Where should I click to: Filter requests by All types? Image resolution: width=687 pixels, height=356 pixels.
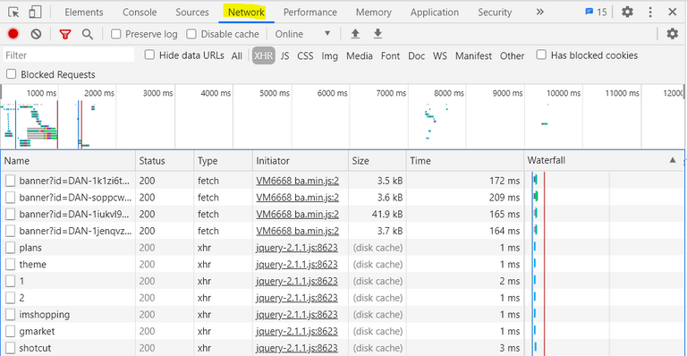click(236, 55)
